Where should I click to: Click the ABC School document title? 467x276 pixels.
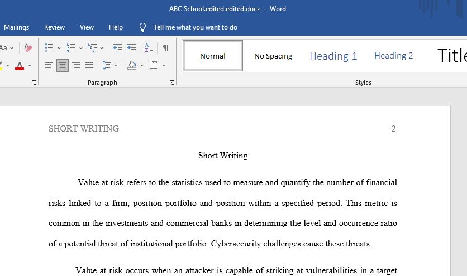[215, 9]
